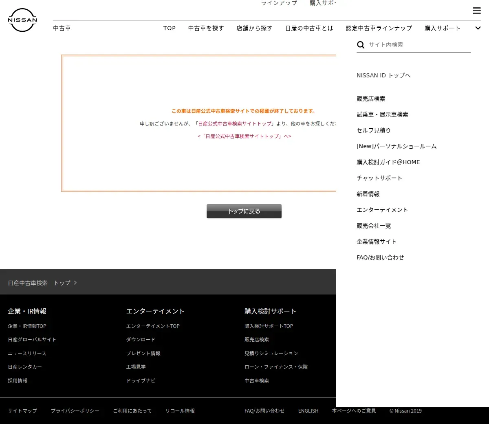Click the トップに戻る button
489x424 pixels.
coord(244,211)
